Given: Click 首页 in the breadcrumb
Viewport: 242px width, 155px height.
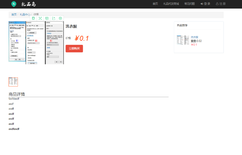Looking at the screenshot, I should tap(14, 14).
